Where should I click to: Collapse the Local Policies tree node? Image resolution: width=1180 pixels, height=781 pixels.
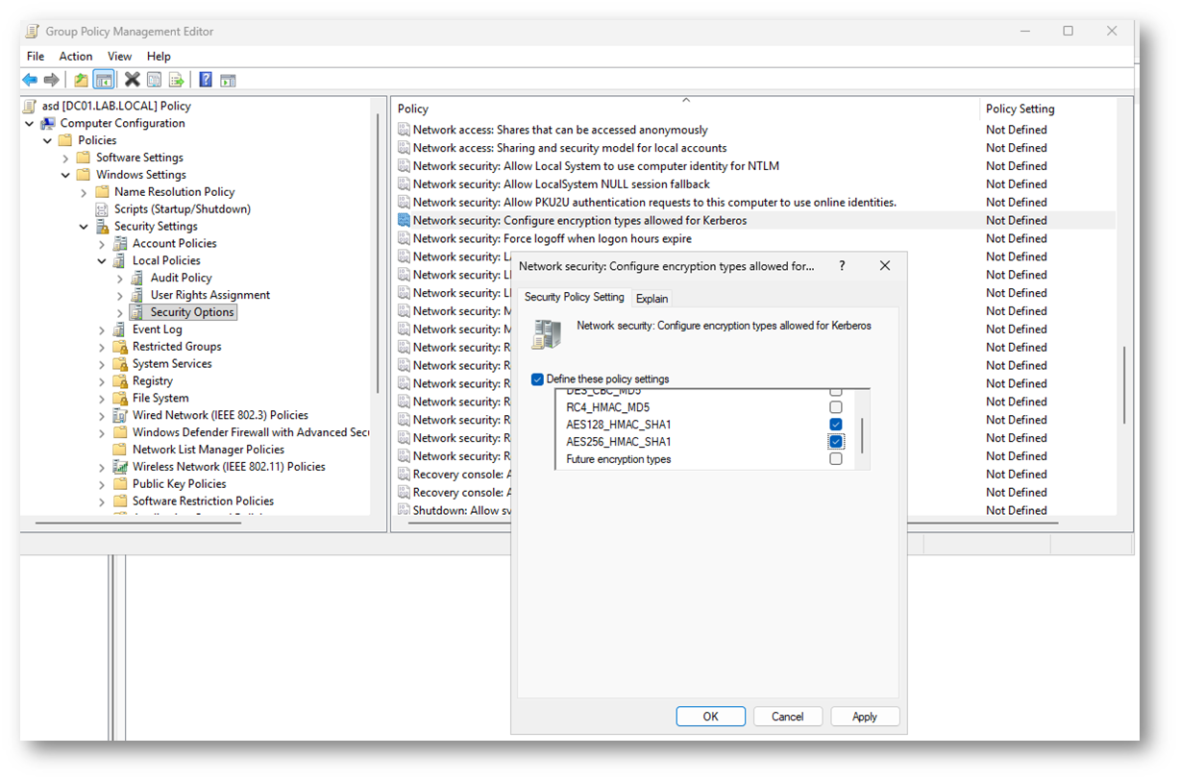click(102, 261)
